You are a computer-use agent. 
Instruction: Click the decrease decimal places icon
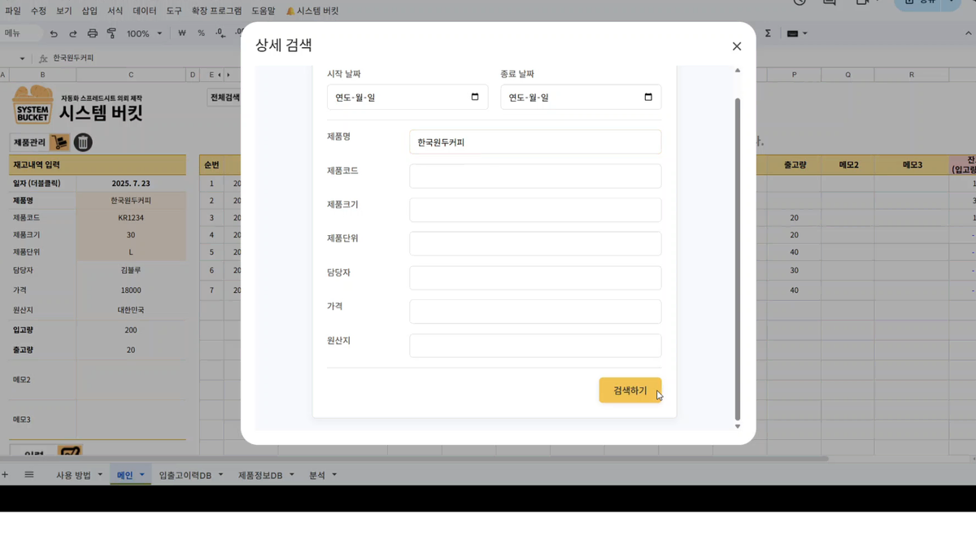click(220, 33)
